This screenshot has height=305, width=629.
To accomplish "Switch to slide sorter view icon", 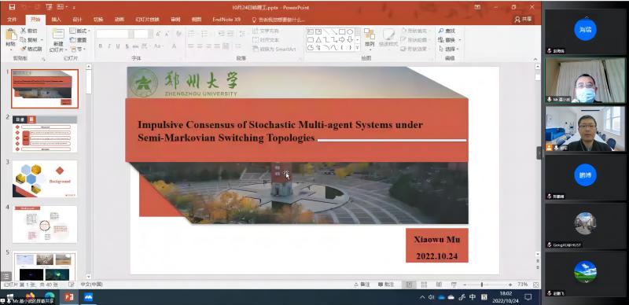I will click(x=424, y=285).
